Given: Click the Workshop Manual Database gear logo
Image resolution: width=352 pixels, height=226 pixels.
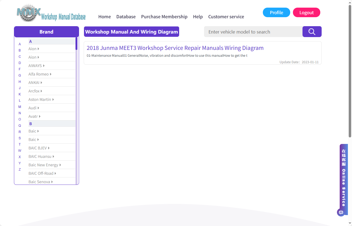Looking at the screenshot, I should 51,13.
